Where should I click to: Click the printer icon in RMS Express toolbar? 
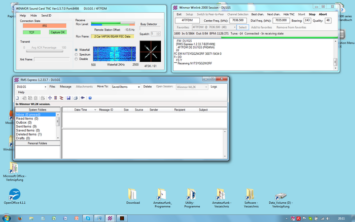click(76, 98)
